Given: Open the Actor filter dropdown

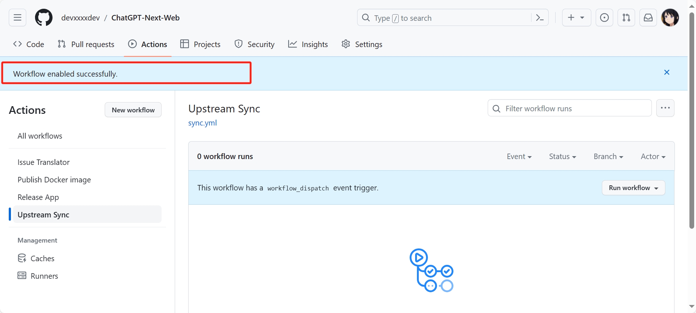Looking at the screenshot, I should (653, 156).
